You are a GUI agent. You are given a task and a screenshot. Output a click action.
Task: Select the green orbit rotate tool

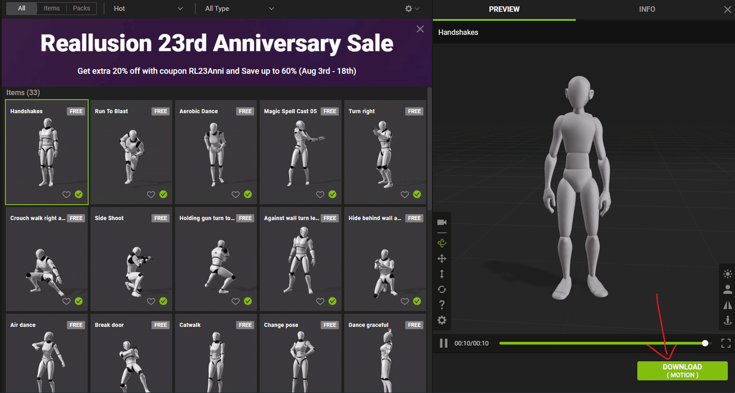442,243
